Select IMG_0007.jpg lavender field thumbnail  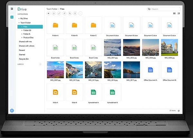pos(55,70)
